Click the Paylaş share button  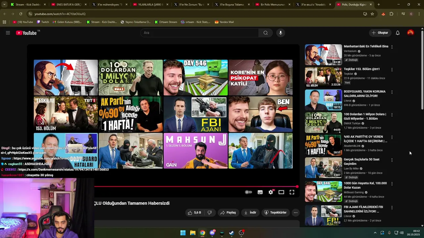click(228, 213)
